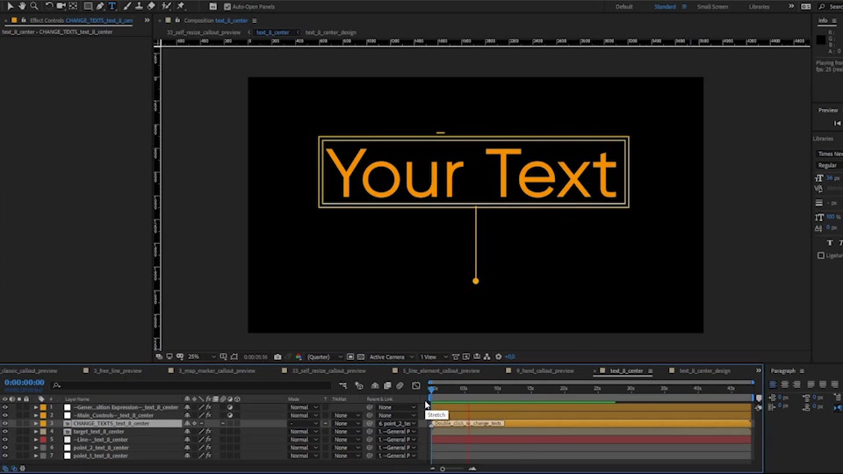Switch to 3_free_line_preview timeline tab
The image size is (843, 474).
point(117,370)
